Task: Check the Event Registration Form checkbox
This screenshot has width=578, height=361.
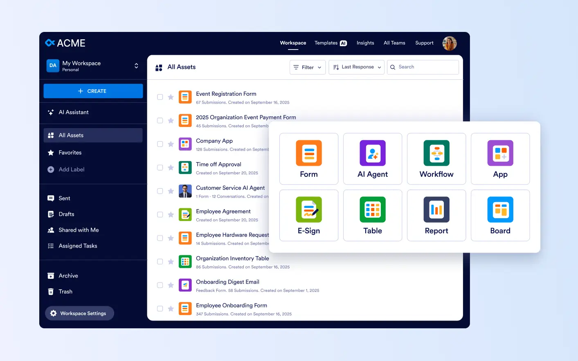Action: [160, 97]
